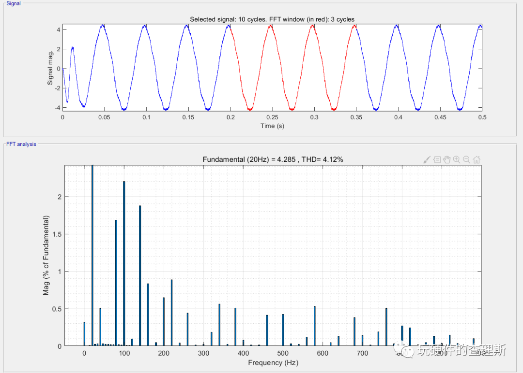Select the pan hand tool

click(x=446, y=160)
